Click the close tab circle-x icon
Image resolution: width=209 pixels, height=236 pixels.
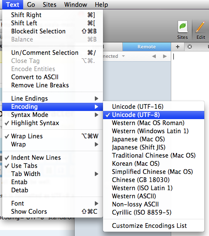tap(190, 47)
